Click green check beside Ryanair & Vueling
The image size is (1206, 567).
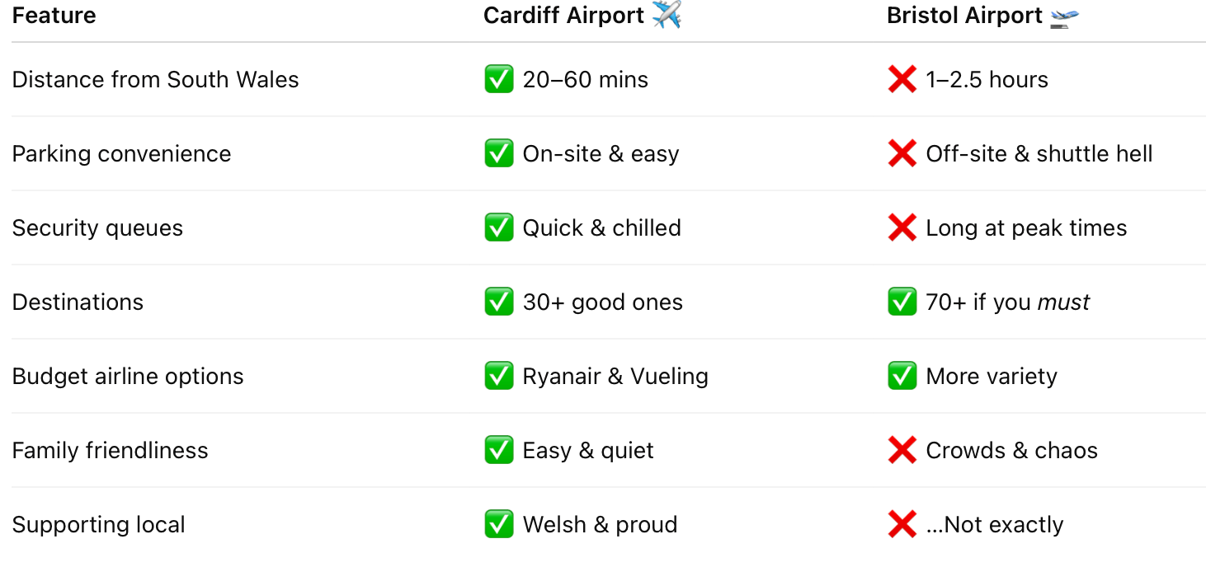click(499, 376)
